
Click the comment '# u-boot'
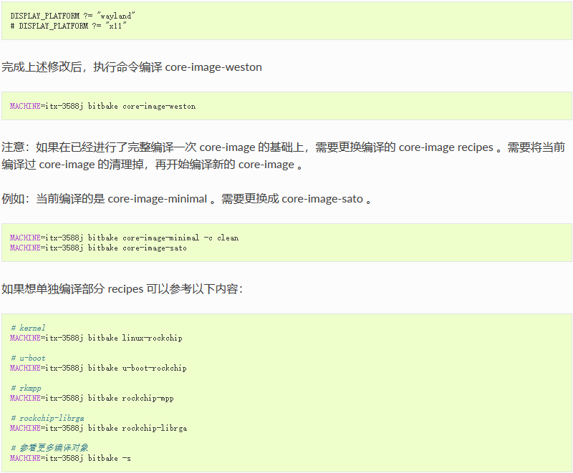coord(28,358)
